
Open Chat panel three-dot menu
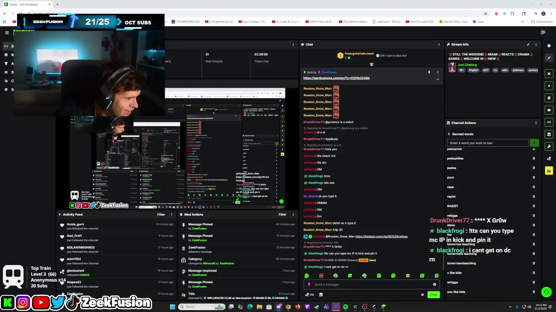[439, 44]
